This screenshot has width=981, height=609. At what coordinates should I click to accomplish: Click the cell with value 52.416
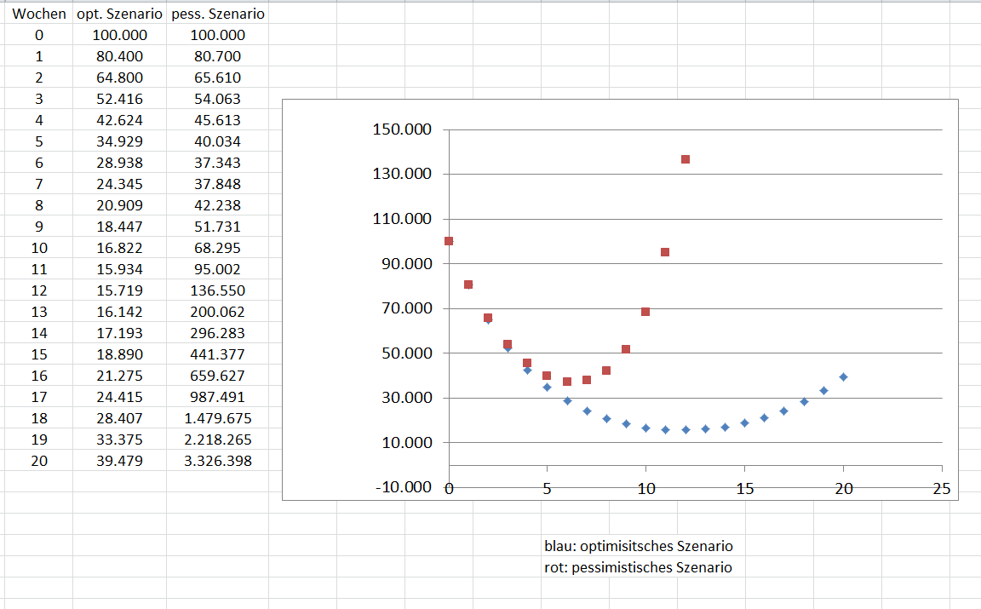(119, 99)
